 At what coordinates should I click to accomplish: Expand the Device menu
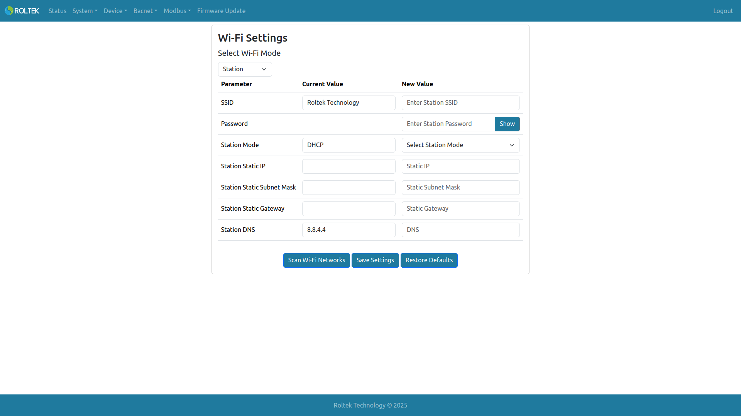(x=115, y=11)
